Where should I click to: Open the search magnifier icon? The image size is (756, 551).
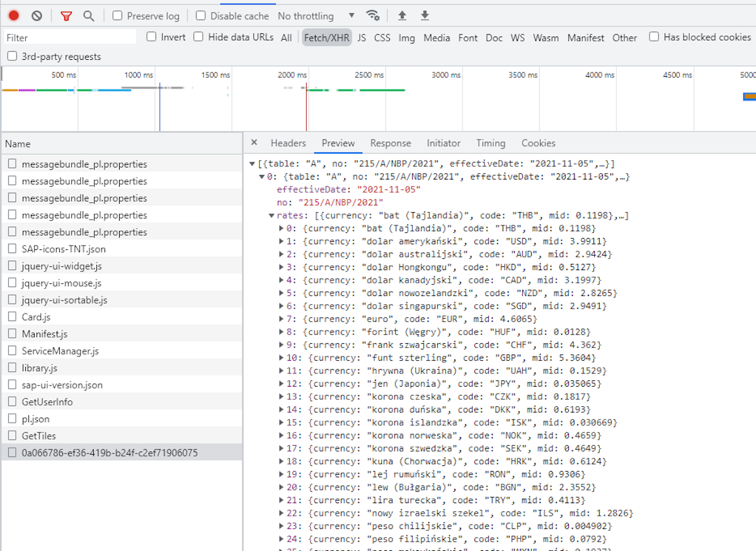click(89, 16)
